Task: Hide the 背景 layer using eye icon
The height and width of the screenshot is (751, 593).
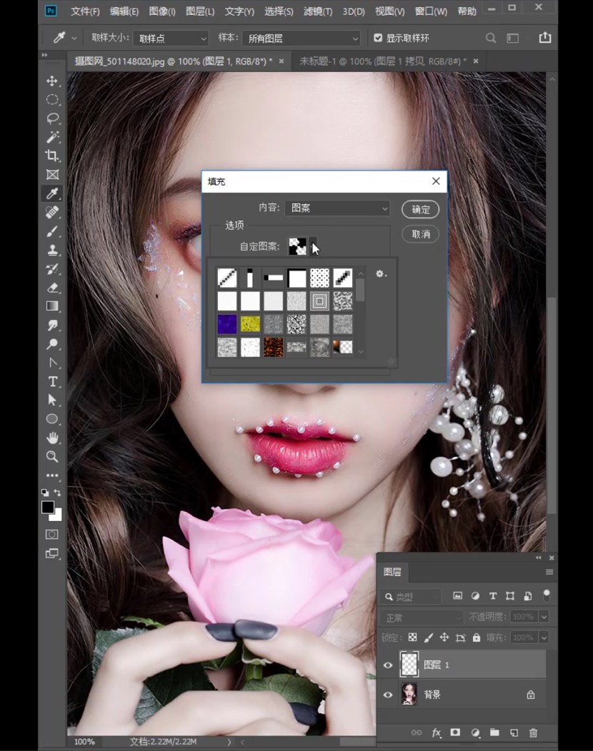Action: click(388, 695)
